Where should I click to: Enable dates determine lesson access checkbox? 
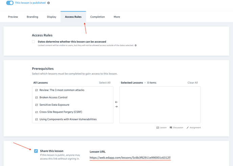(x=34, y=42)
